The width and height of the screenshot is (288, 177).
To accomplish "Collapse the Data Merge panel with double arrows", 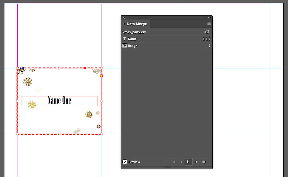I will (210, 18).
